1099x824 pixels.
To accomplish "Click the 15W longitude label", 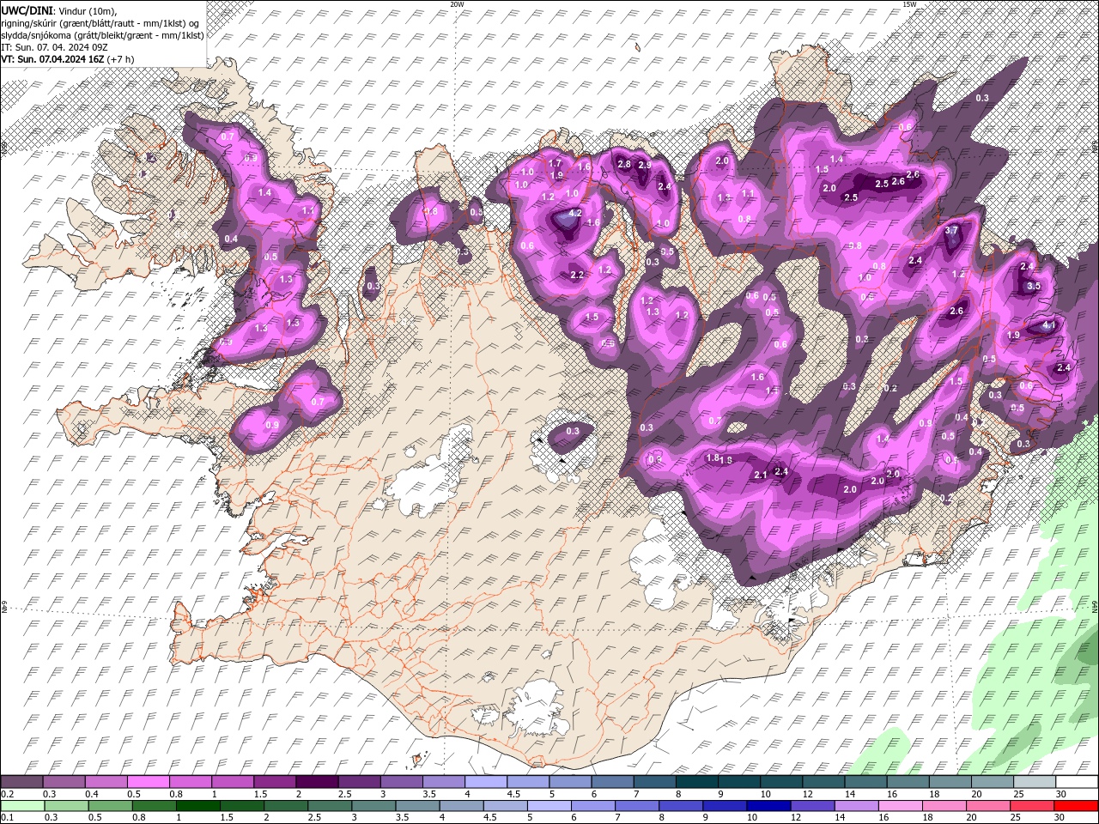I will point(909,3).
